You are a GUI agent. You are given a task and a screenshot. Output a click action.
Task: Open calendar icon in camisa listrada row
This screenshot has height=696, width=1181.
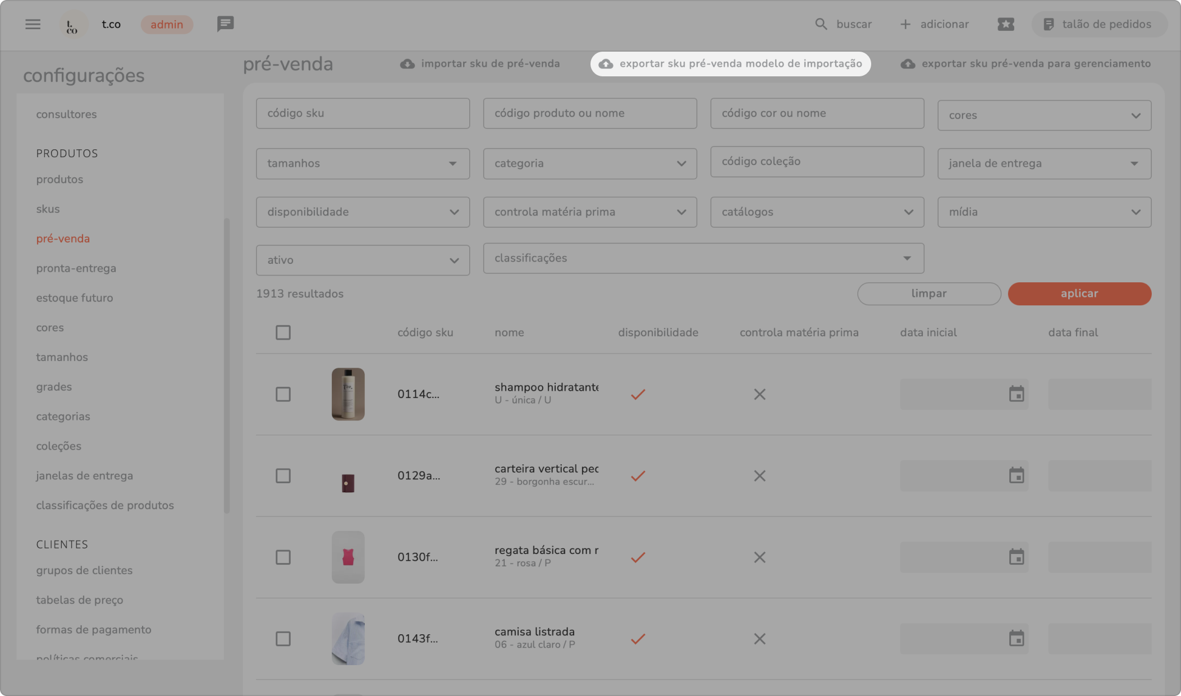[x=1016, y=639]
